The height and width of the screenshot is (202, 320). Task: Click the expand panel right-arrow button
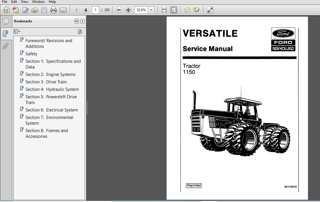click(83, 21)
